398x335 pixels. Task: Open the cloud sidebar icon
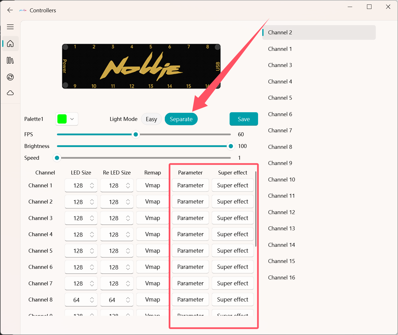coord(10,93)
